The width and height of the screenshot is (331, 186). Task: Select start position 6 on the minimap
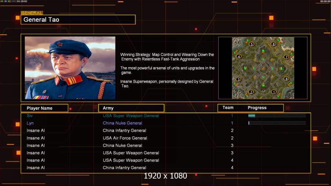coord(274,44)
